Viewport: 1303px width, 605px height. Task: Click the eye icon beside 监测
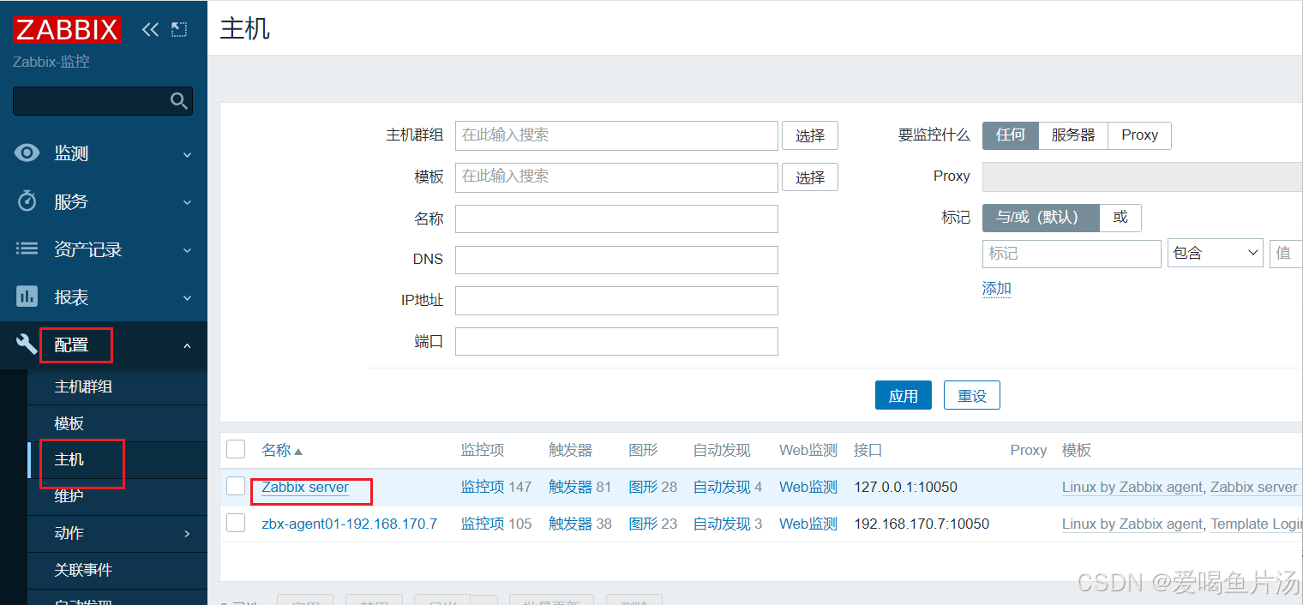point(27,153)
